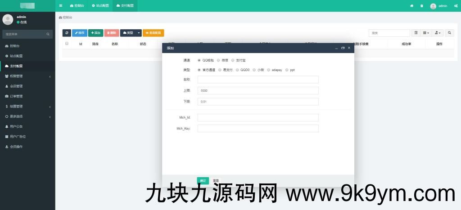This screenshot has height=210, width=461.
Task: Tick the select-all checkbox in table header
Action: [x=67, y=44]
